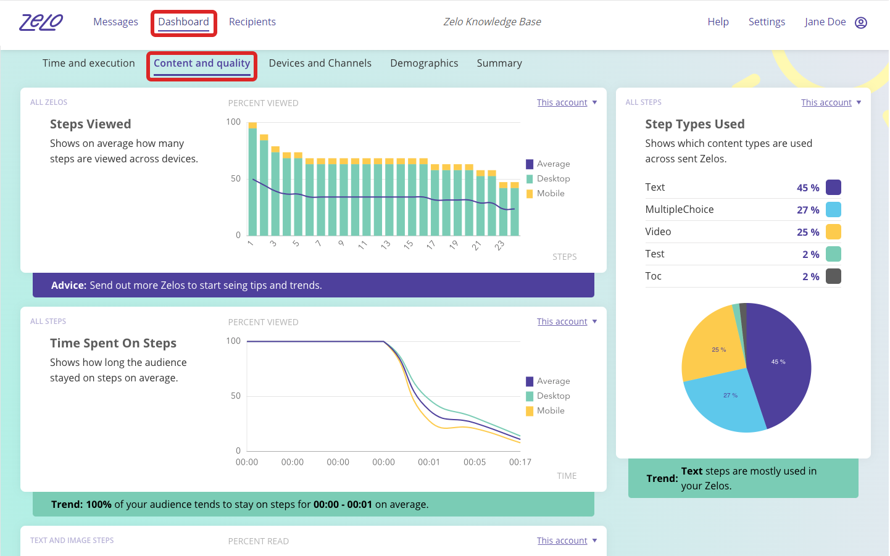Expand arrow beside Percent Read This account

pyautogui.click(x=594, y=541)
